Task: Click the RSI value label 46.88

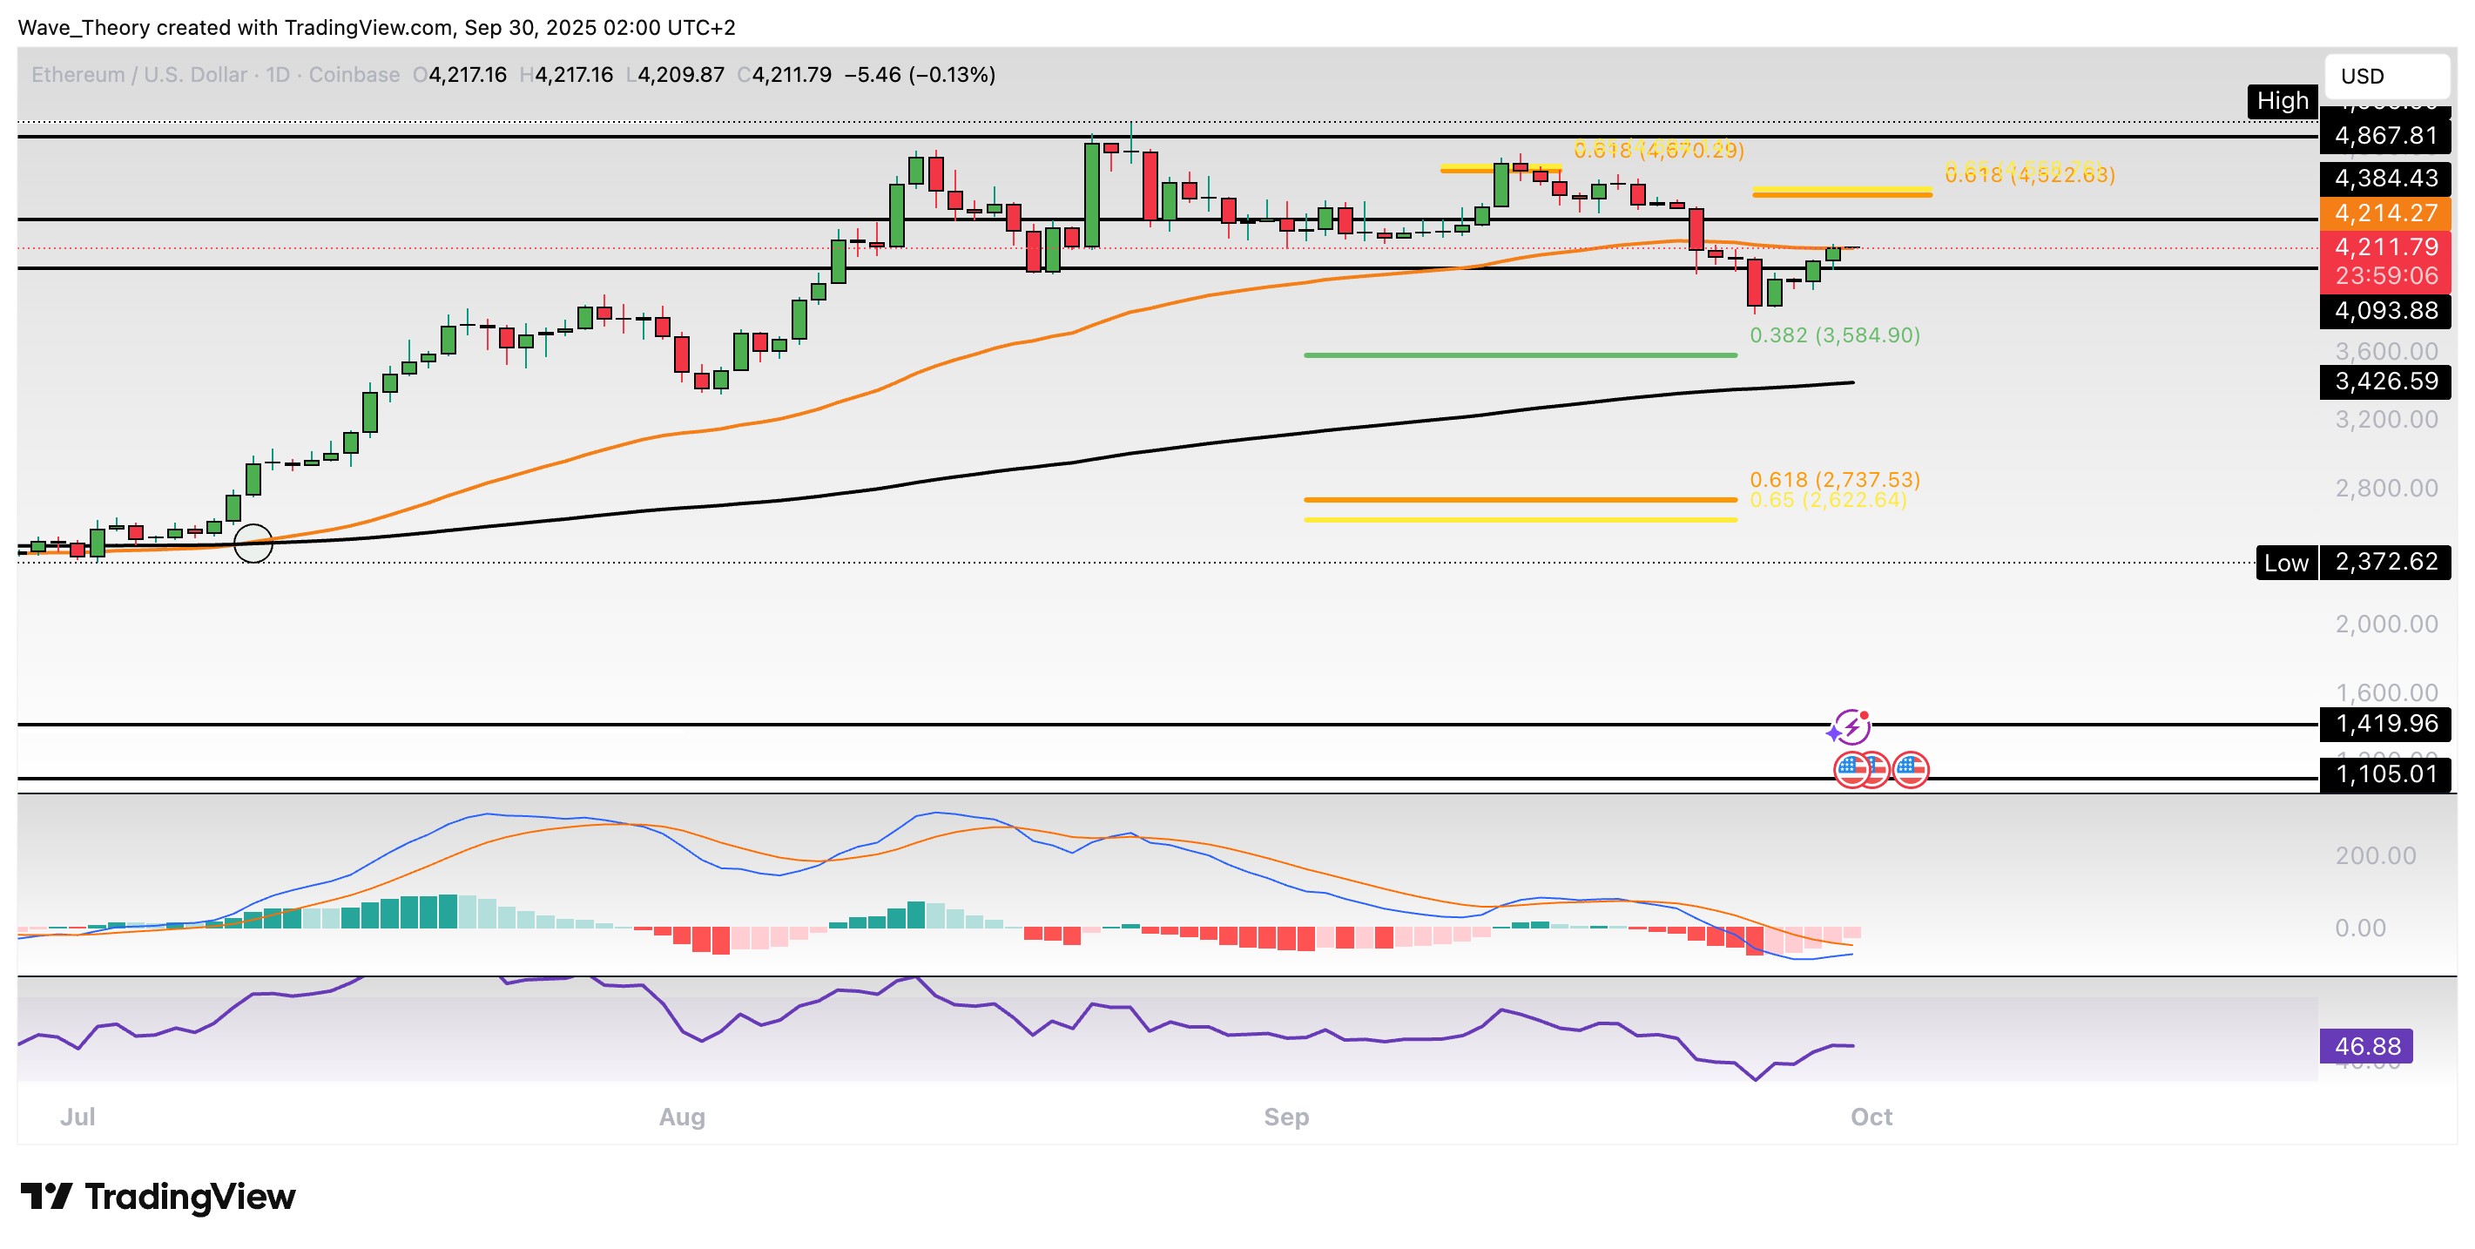Action: pos(2367,1046)
